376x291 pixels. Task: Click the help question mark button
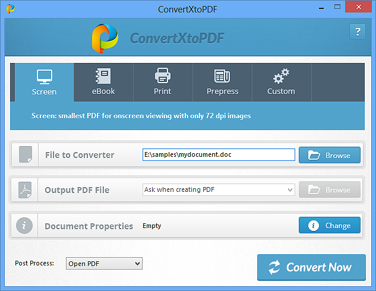pos(358,31)
